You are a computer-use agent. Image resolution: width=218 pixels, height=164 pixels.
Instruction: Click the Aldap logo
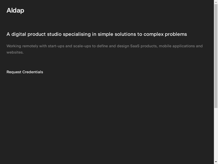click(x=15, y=10)
